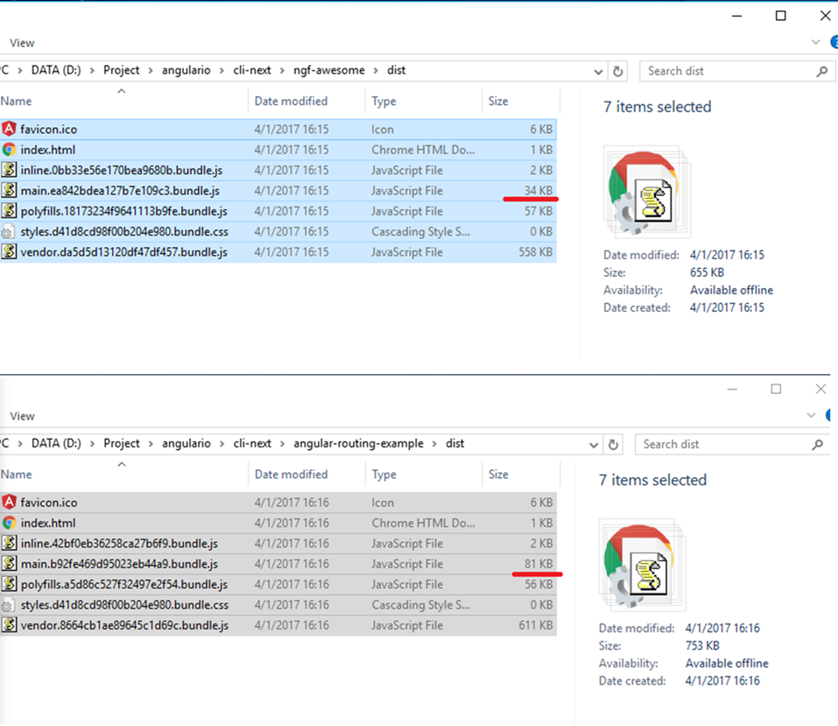Click the search magnifier icon in bottom window
Viewport: 838px width, 726px height.
pyautogui.click(x=818, y=444)
